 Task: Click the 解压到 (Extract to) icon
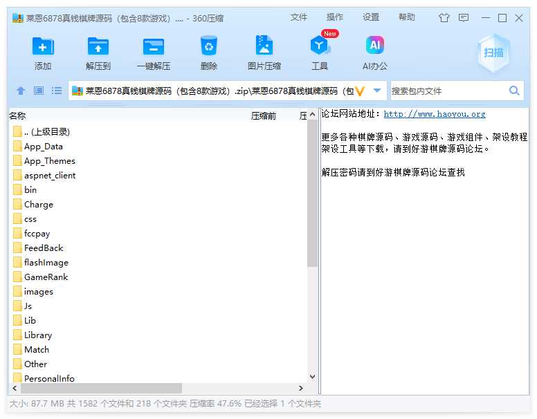(x=98, y=46)
